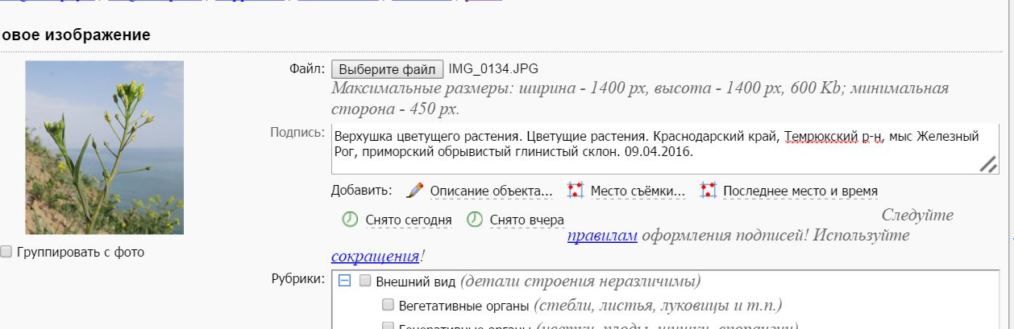Open the правилам link

[x=602, y=236]
